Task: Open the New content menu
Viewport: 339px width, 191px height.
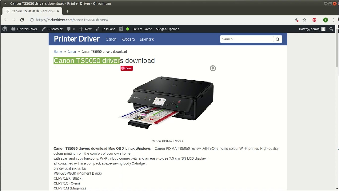Action: (x=85, y=29)
